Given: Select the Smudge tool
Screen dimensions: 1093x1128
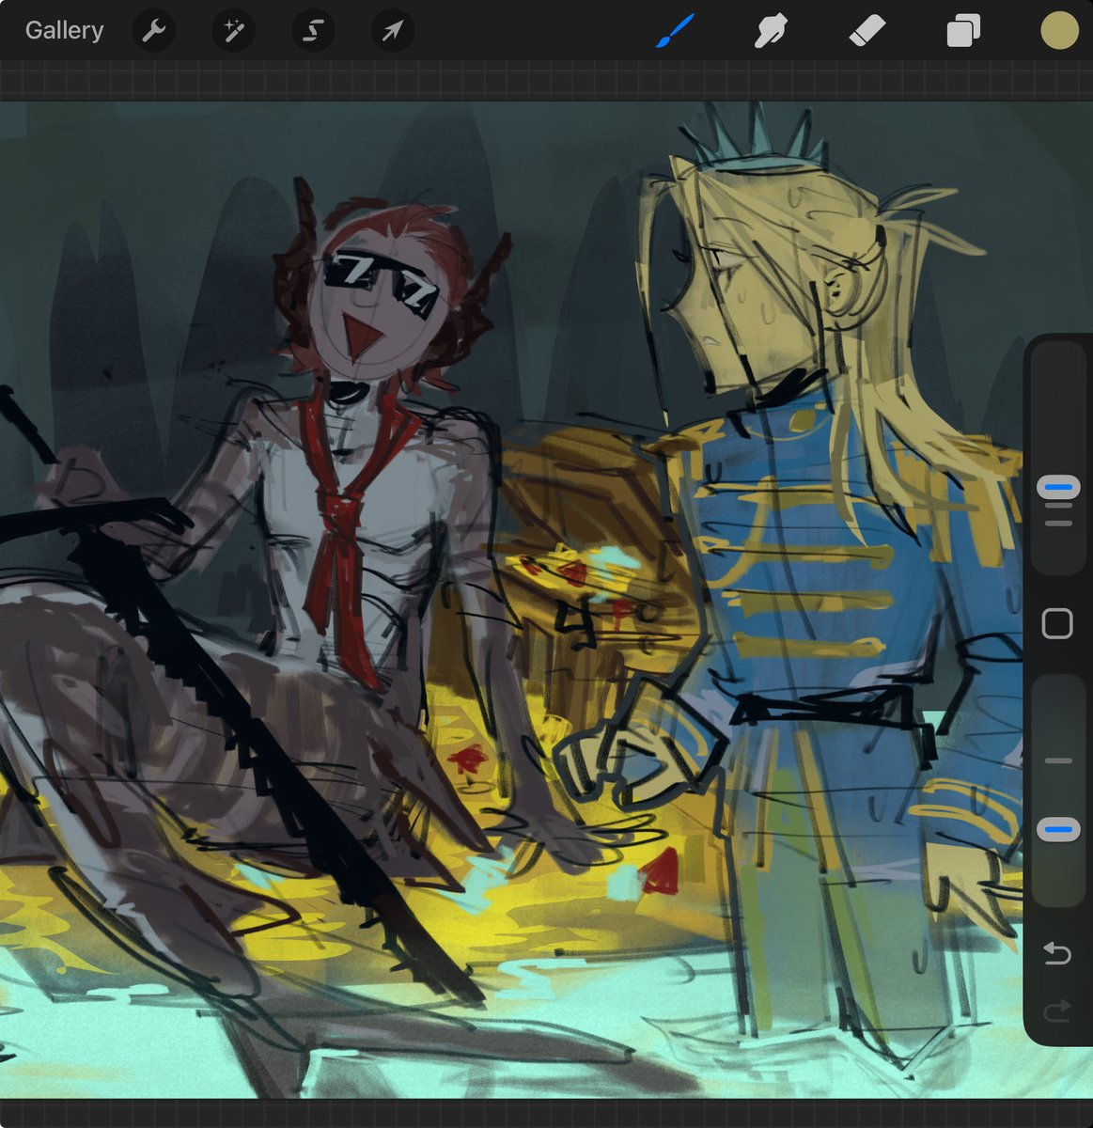Looking at the screenshot, I should pyautogui.click(x=771, y=31).
